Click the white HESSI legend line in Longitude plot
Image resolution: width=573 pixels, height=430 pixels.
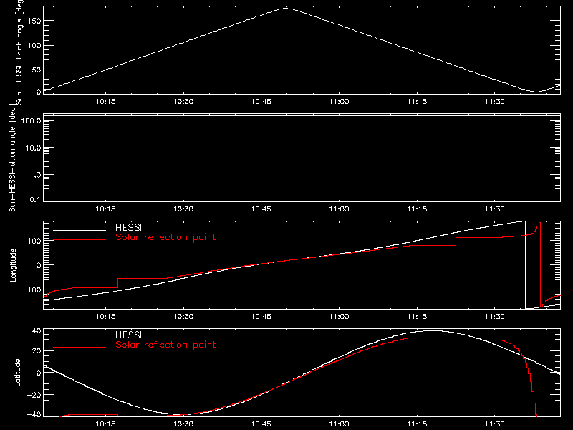80,230
